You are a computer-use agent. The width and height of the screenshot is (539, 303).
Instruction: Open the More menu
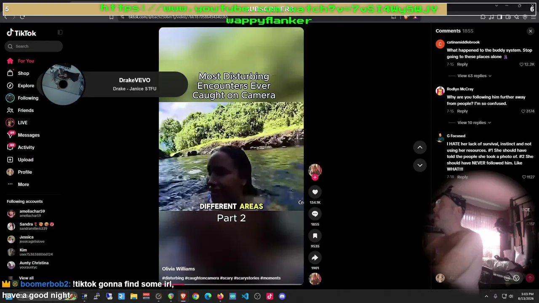pos(18,184)
